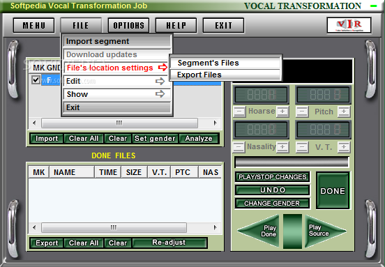385x267 pixels.
Task: Open the HELP menu
Action: click(176, 25)
